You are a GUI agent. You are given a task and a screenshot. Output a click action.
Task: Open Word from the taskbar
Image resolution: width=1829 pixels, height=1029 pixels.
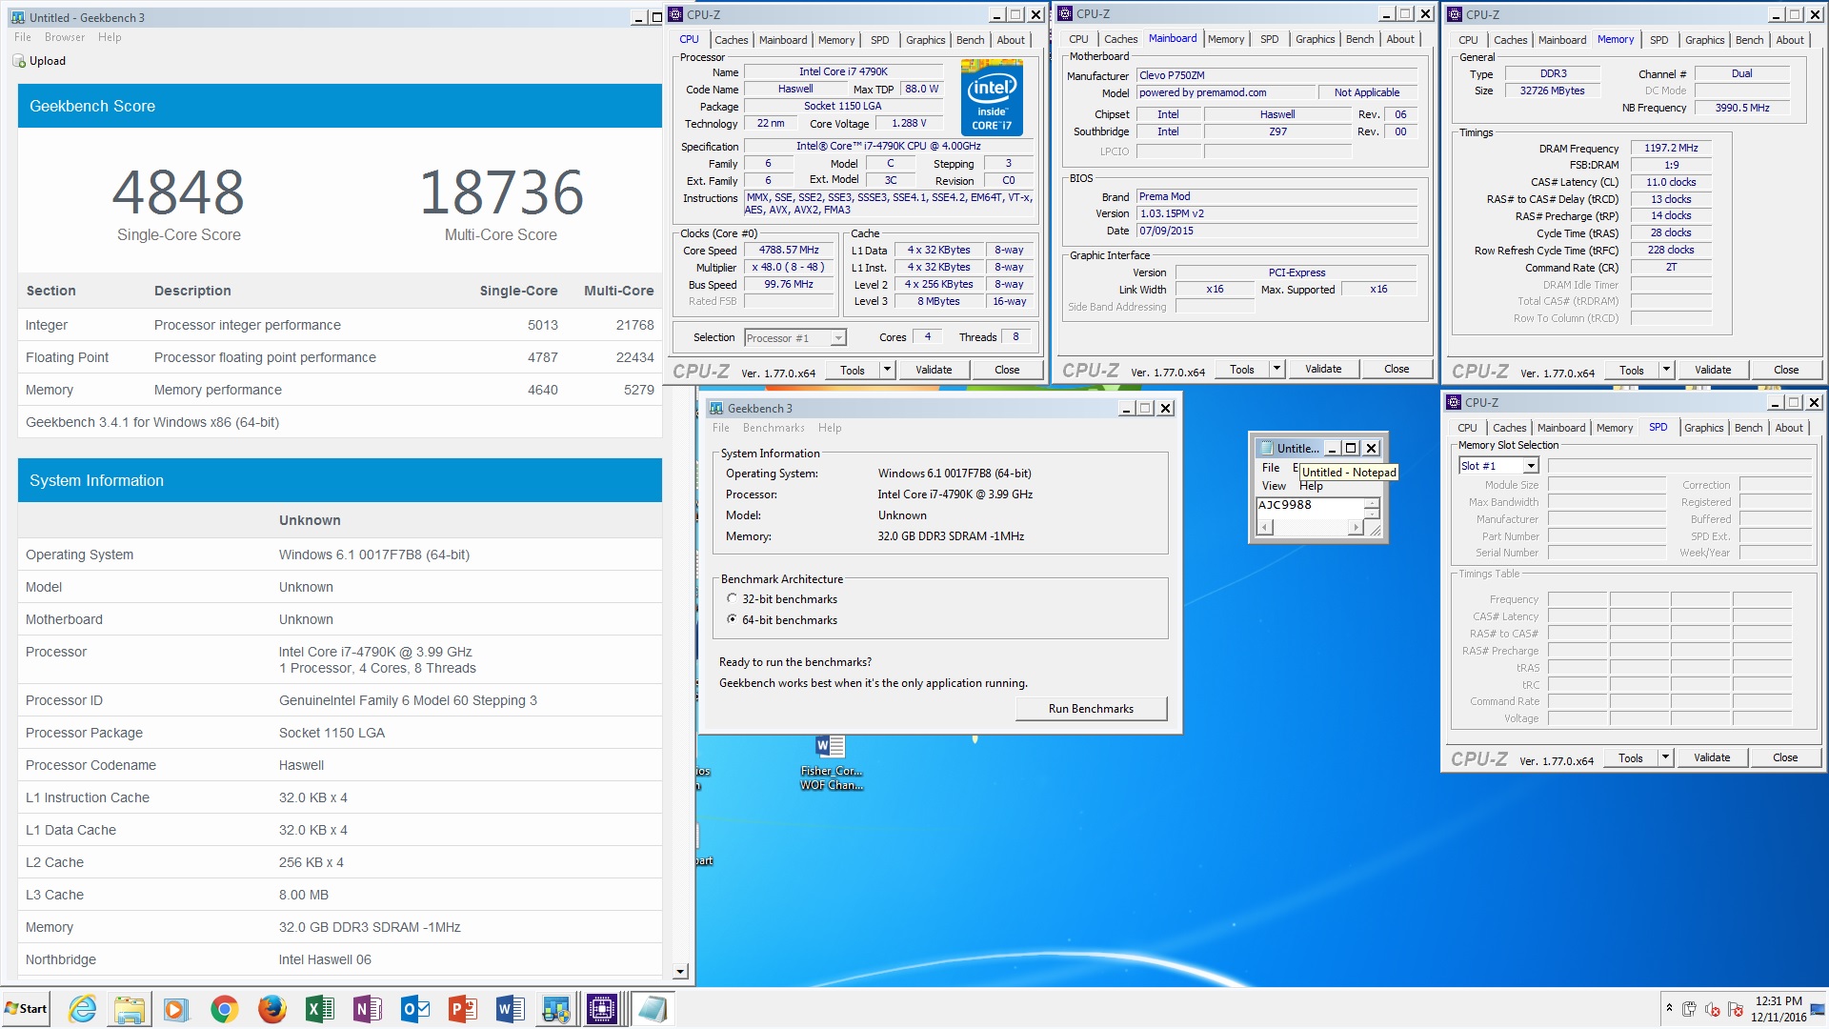coord(510,1009)
